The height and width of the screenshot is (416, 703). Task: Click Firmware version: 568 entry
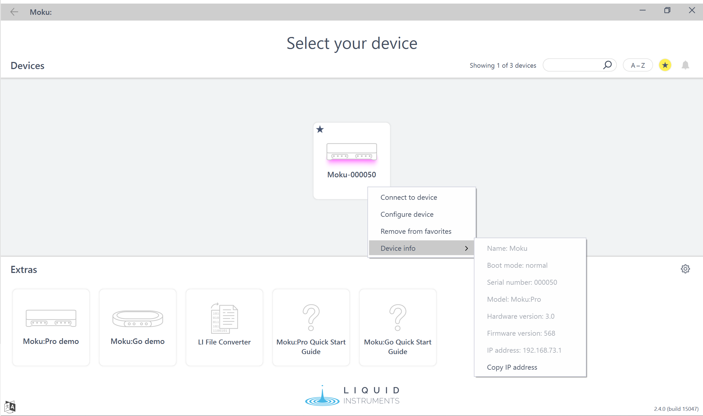pos(530,333)
